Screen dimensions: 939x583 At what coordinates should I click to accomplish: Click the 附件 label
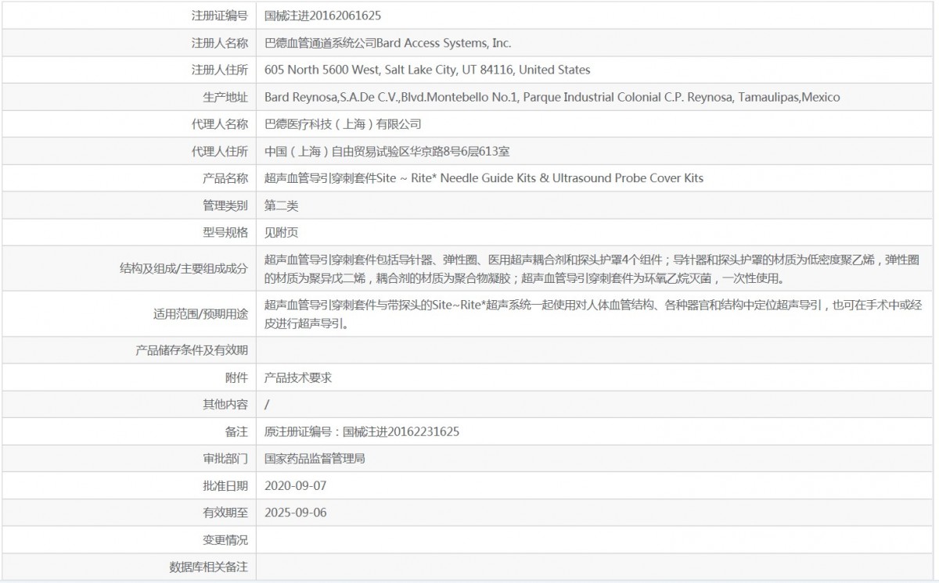pos(236,377)
